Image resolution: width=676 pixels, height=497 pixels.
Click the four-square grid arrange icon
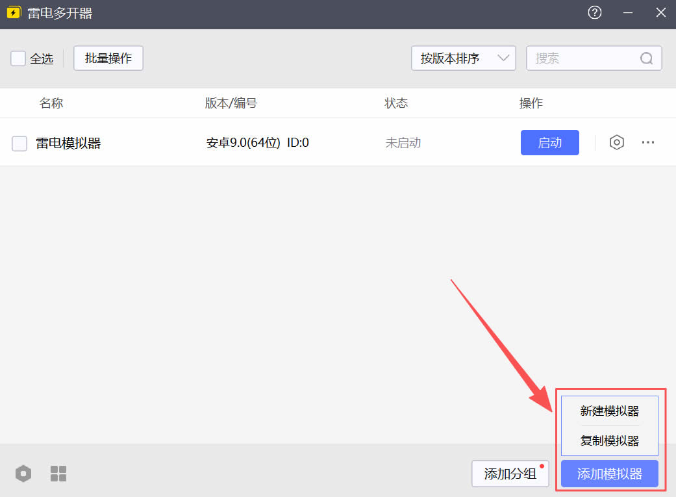[x=58, y=474]
